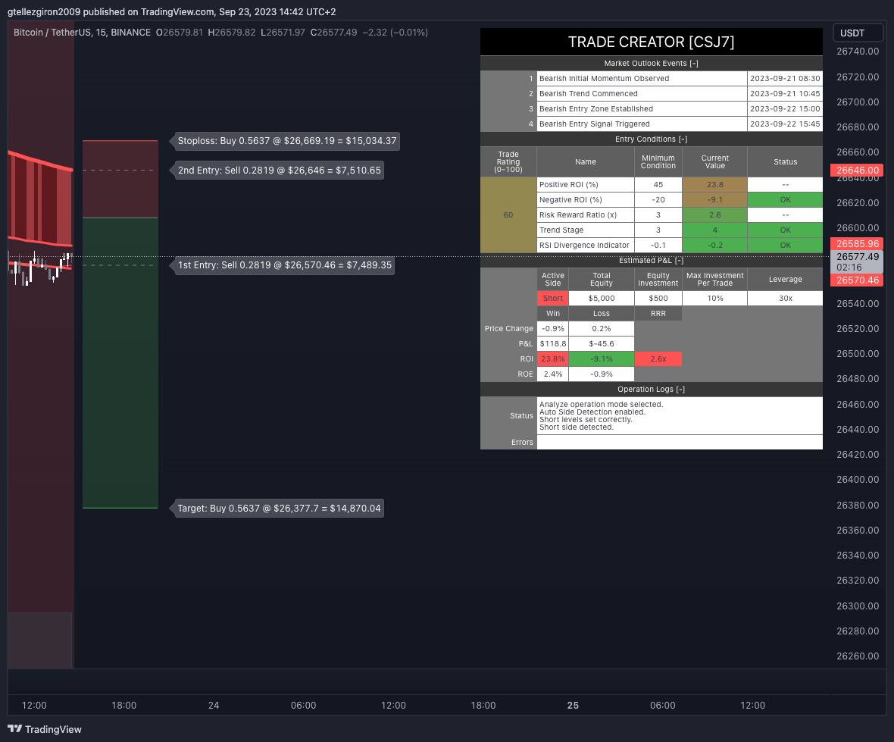Click the RSI Divergence Indicator row name
The height and width of the screenshot is (742, 894).
[586, 246]
